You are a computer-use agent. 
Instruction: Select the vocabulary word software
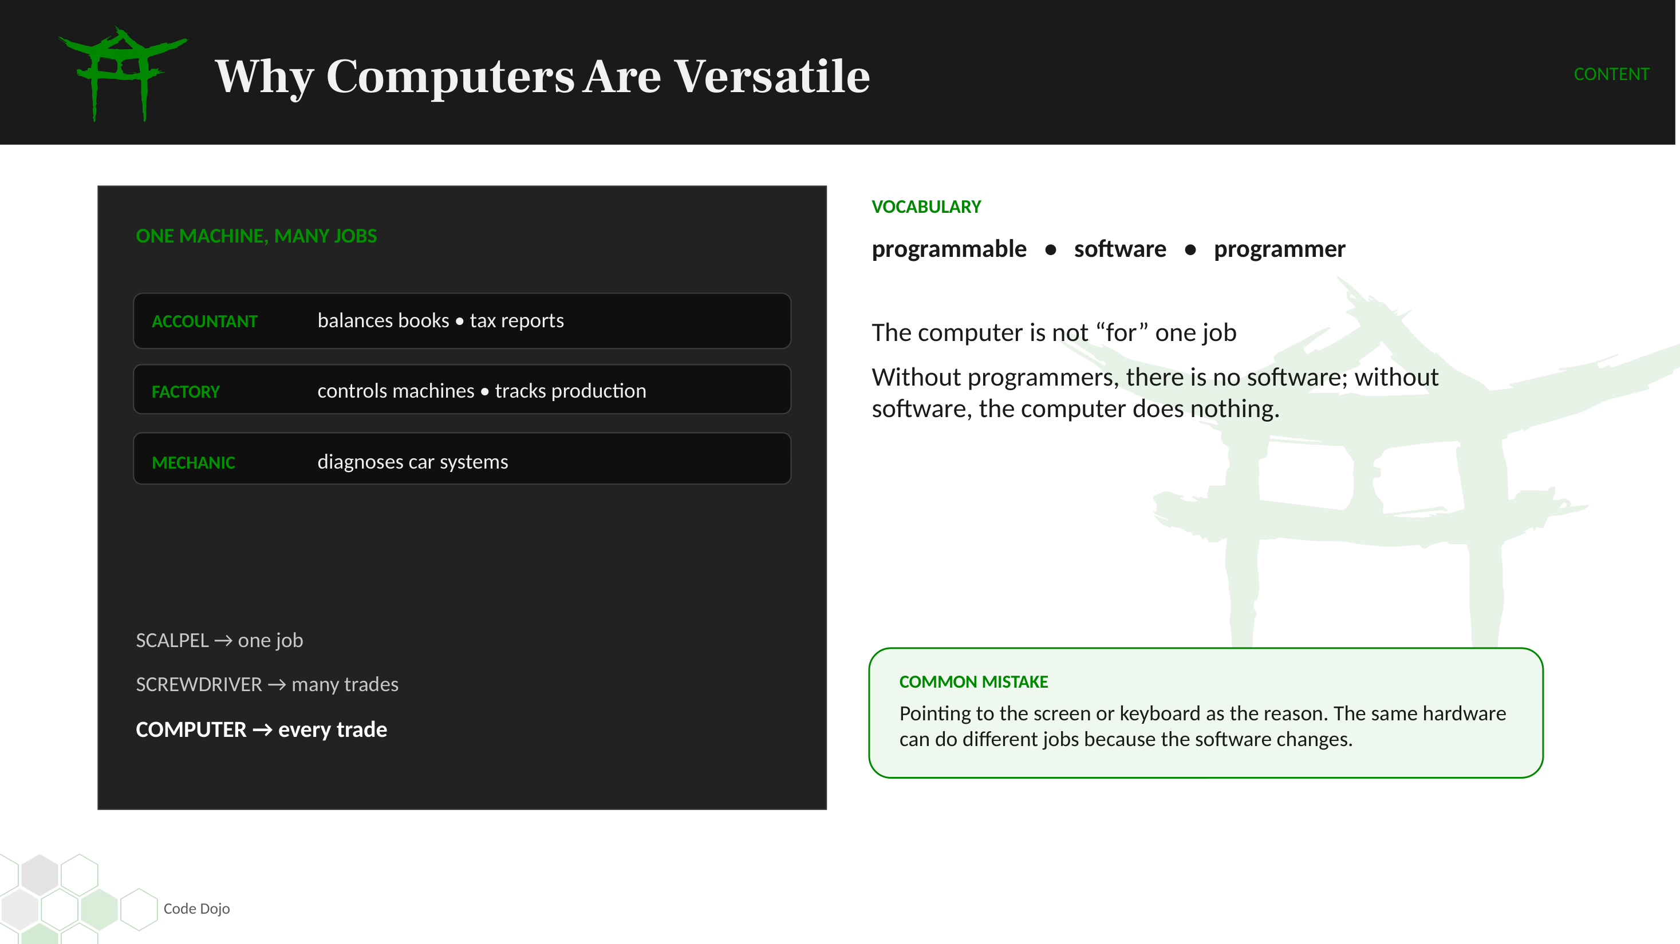coord(1120,249)
